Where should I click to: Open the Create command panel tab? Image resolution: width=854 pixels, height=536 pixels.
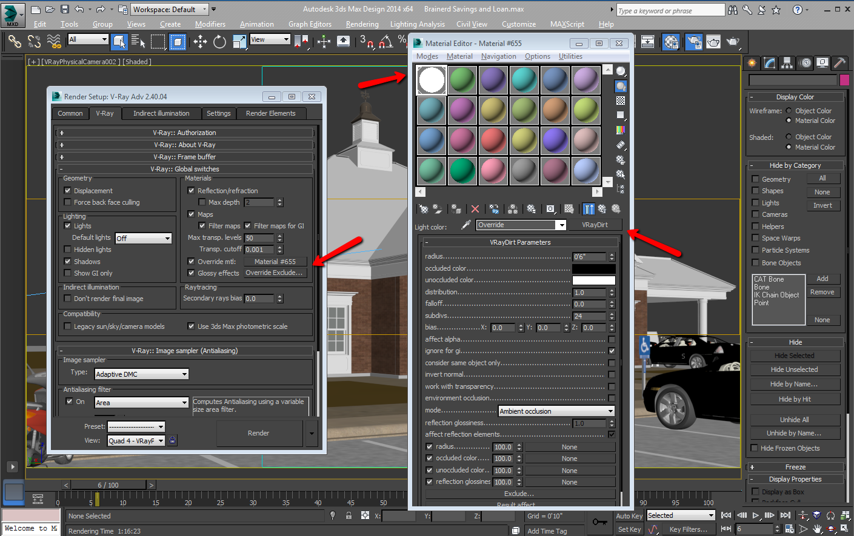coord(752,63)
